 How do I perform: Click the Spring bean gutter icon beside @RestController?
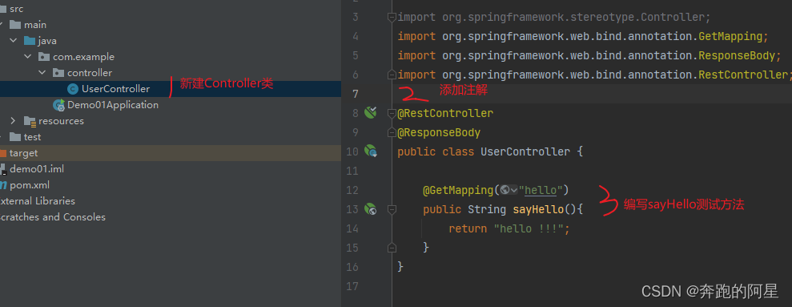(371, 112)
